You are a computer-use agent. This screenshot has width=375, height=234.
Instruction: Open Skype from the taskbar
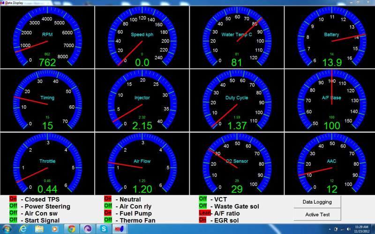click(103, 229)
